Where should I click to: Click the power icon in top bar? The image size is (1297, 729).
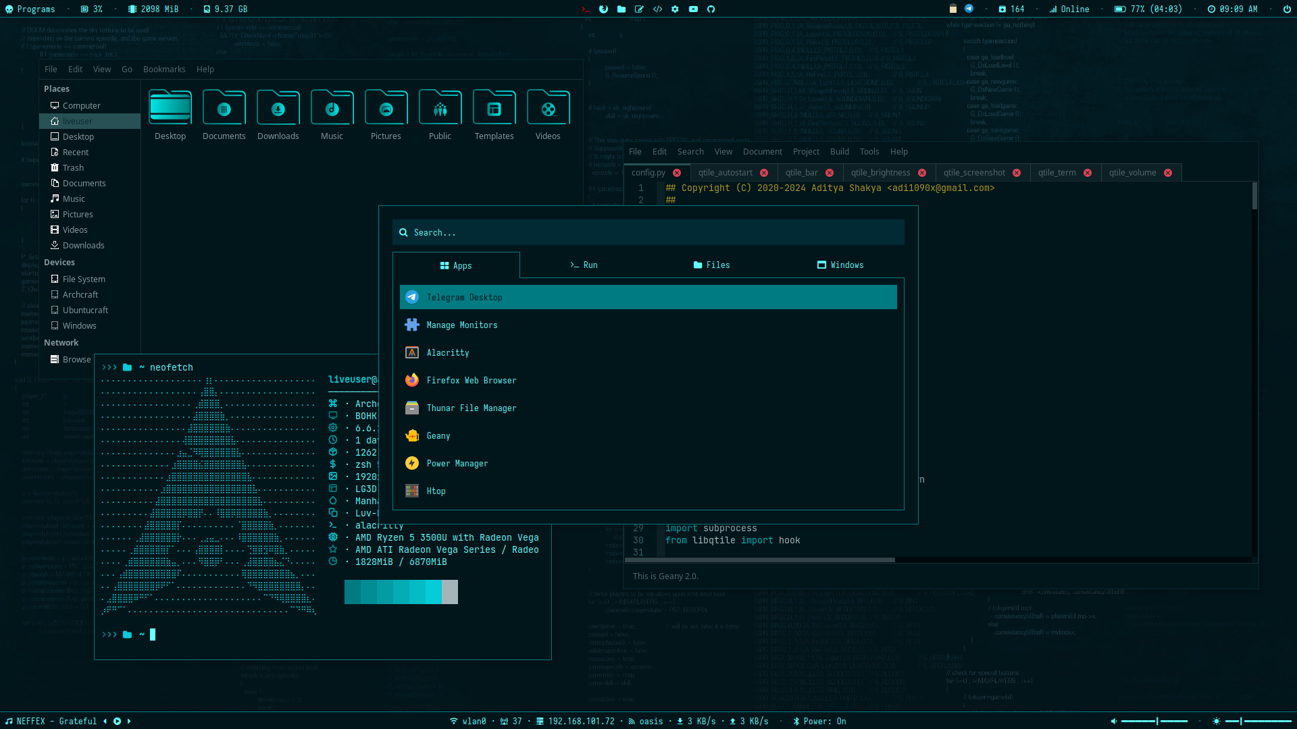tap(1287, 9)
